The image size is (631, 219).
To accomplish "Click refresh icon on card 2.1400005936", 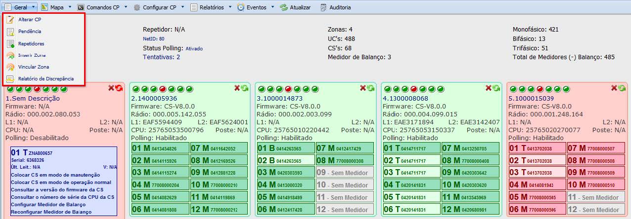I will (x=246, y=88).
